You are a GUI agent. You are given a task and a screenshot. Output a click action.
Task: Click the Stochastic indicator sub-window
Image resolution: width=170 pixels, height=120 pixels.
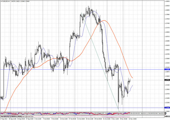click(83, 114)
